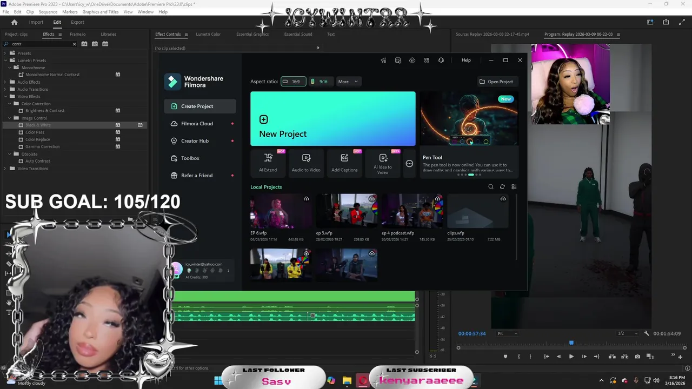This screenshot has width=692, height=389.
Task: Show more AI tools ellipsis button
Action: click(x=409, y=164)
